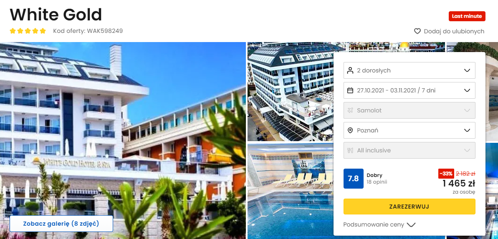Image resolution: width=498 pixels, height=239 pixels.
Task: Click the 7.8 rating score badge
Action: [354, 179]
